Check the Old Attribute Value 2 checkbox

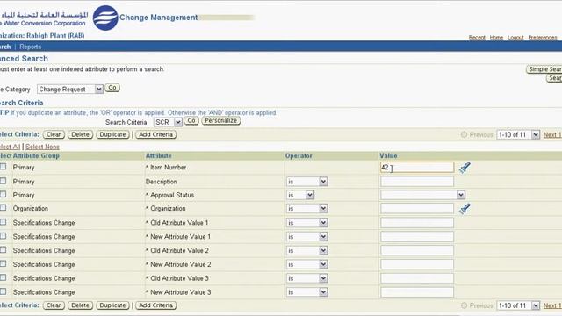point(4,250)
